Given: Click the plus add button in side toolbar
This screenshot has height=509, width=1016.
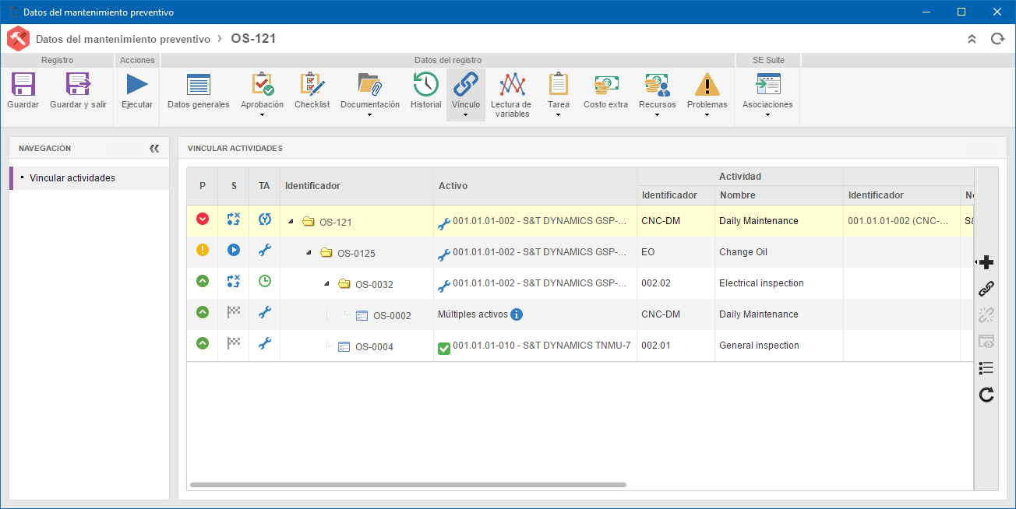Looking at the screenshot, I should point(986,262).
